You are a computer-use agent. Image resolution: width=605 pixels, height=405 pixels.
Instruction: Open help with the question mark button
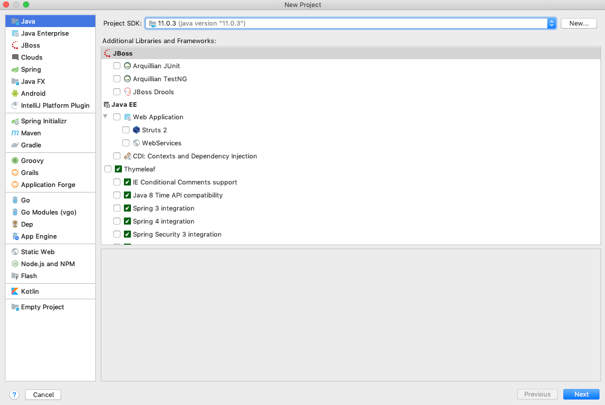15,394
